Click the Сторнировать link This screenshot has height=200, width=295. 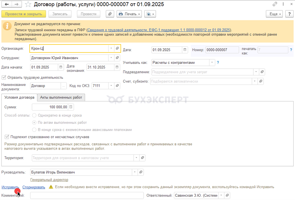[34, 187]
